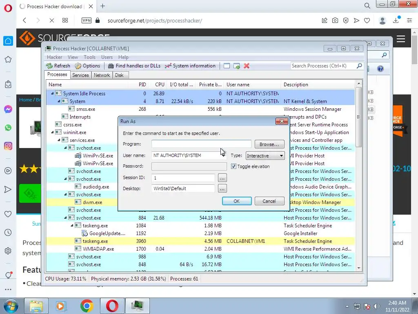Collapse the taskeng.exe 1084 tree node
418x314 pixels.
point(72,226)
